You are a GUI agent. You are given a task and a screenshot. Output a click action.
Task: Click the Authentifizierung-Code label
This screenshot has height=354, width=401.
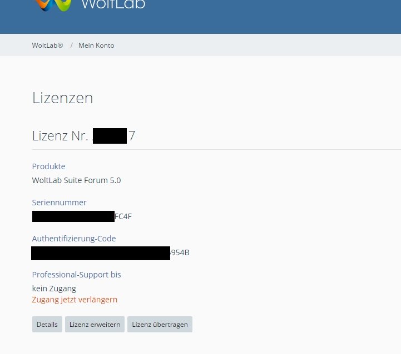[74, 239]
